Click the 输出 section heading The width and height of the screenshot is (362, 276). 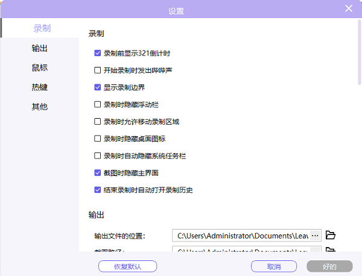pos(96,215)
